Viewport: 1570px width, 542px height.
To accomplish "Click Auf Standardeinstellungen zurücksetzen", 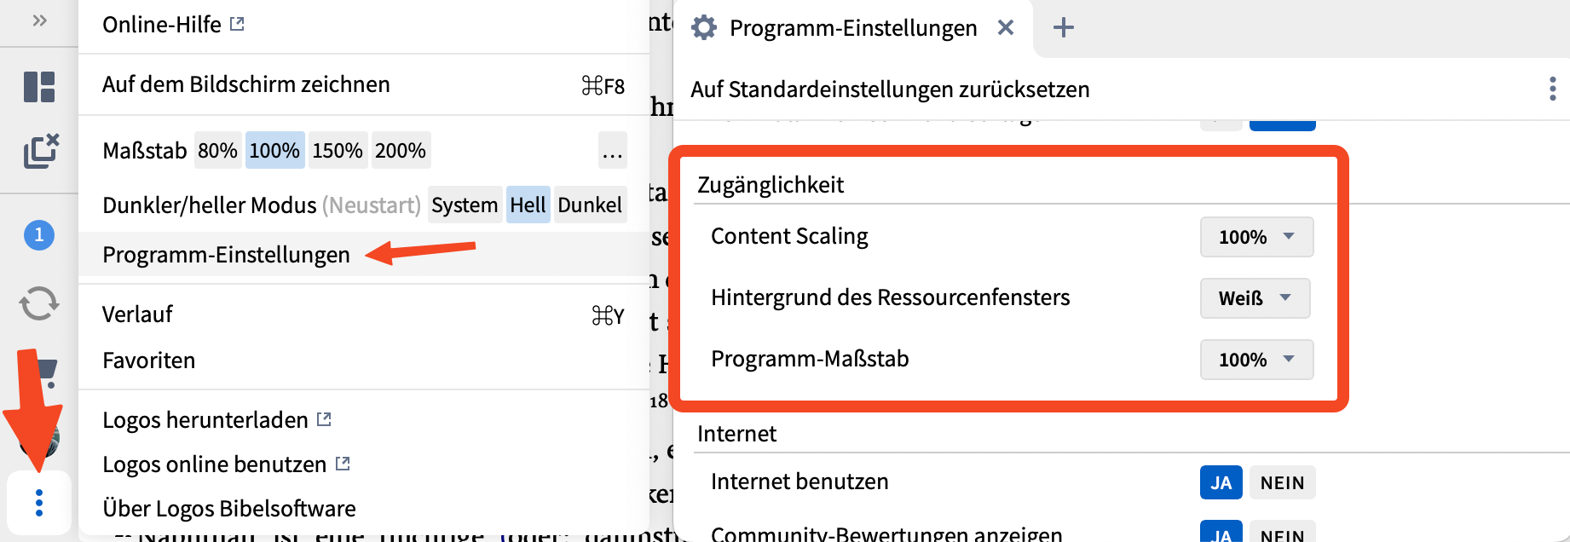I will pos(890,89).
